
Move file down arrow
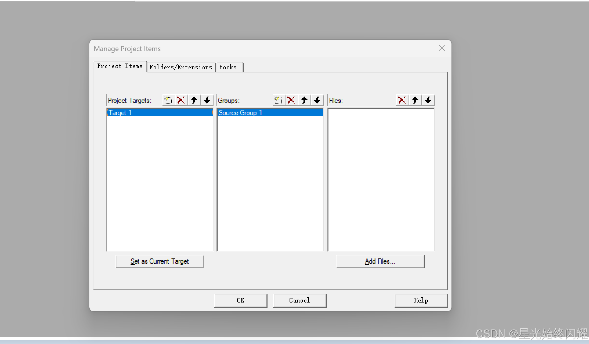tap(428, 100)
